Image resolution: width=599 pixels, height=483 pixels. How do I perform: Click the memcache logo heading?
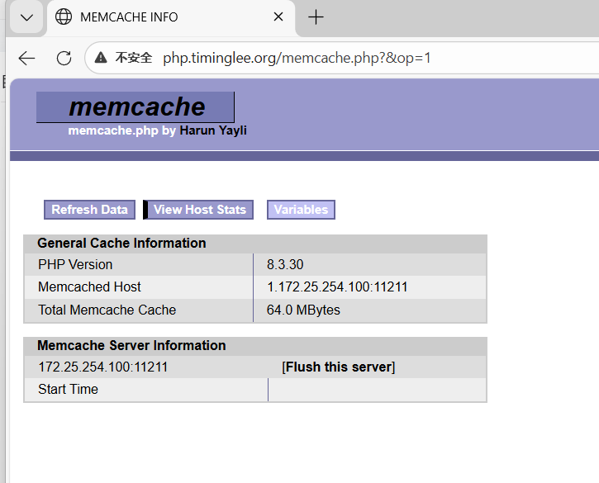pyautogui.click(x=135, y=107)
